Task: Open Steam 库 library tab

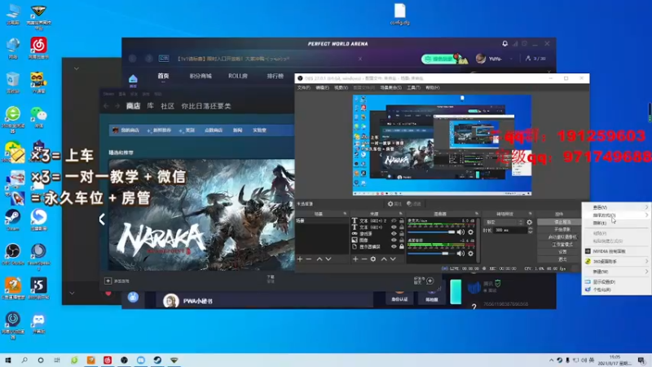Action: pyautogui.click(x=151, y=106)
